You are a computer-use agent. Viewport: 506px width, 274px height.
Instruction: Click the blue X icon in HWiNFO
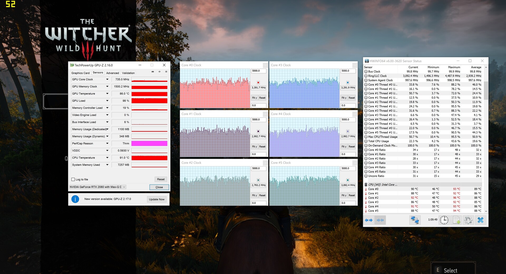[480, 220]
